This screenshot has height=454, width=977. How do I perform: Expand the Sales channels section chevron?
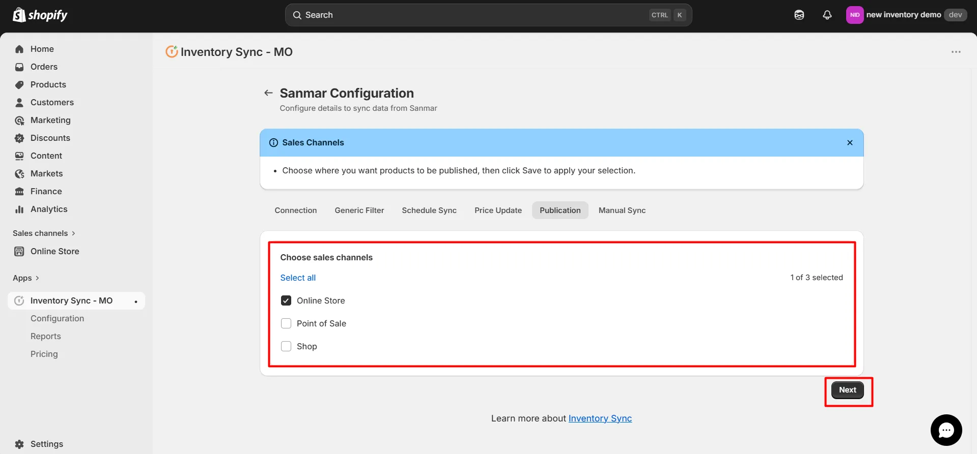(74, 233)
